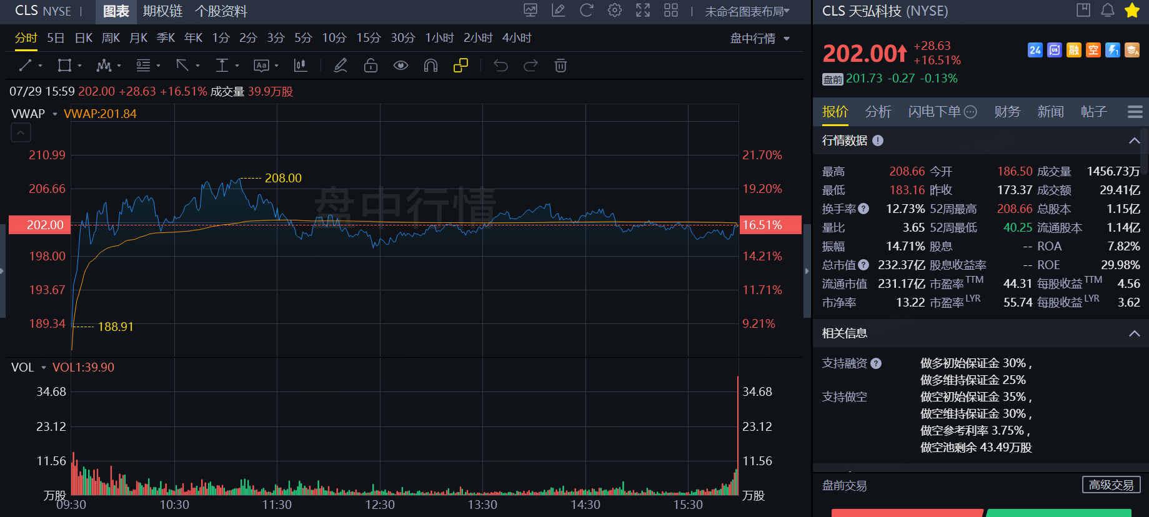The height and width of the screenshot is (517, 1149).
Task: Open the chart edit pencil icon in top bar
Action: pos(559,10)
